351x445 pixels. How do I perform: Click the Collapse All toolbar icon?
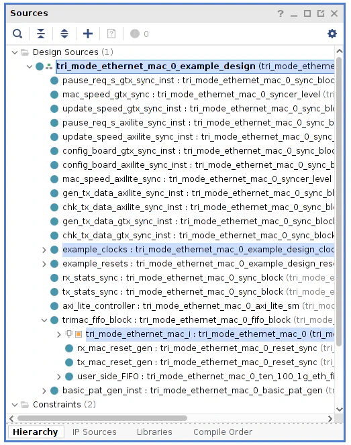pyautogui.click(x=41, y=34)
